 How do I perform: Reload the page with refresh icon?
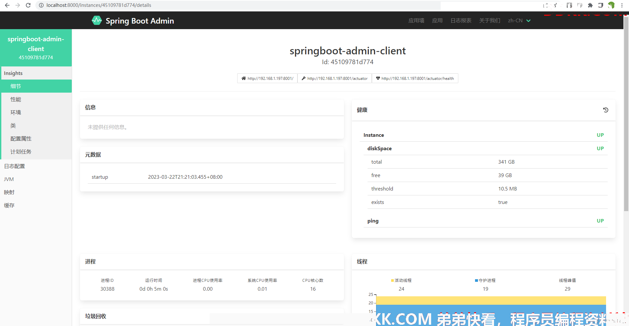click(28, 5)
